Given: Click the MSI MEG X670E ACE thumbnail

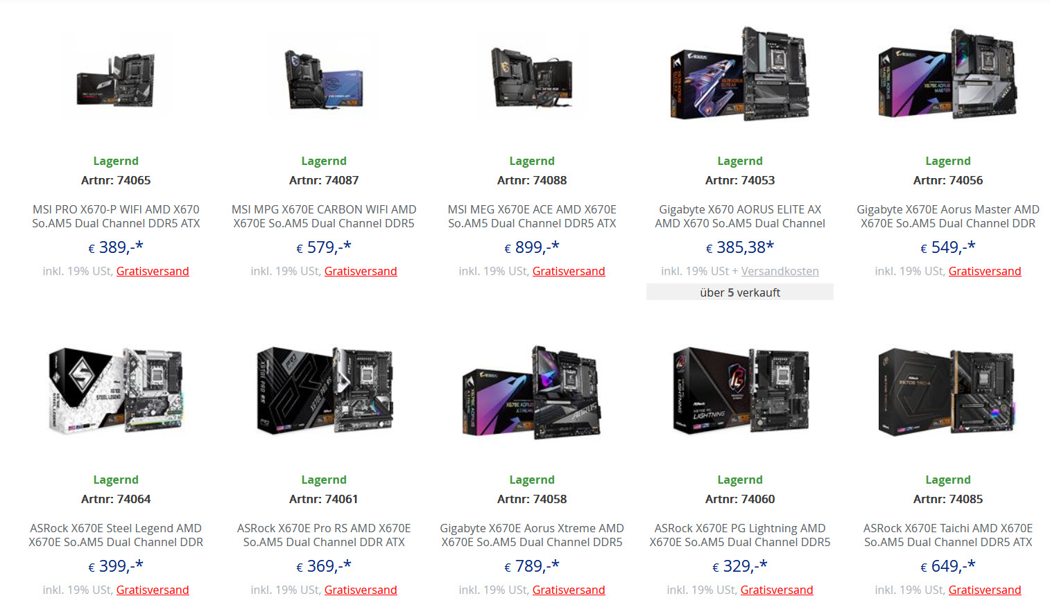Looking at the screenshot, I should [532, 78].
